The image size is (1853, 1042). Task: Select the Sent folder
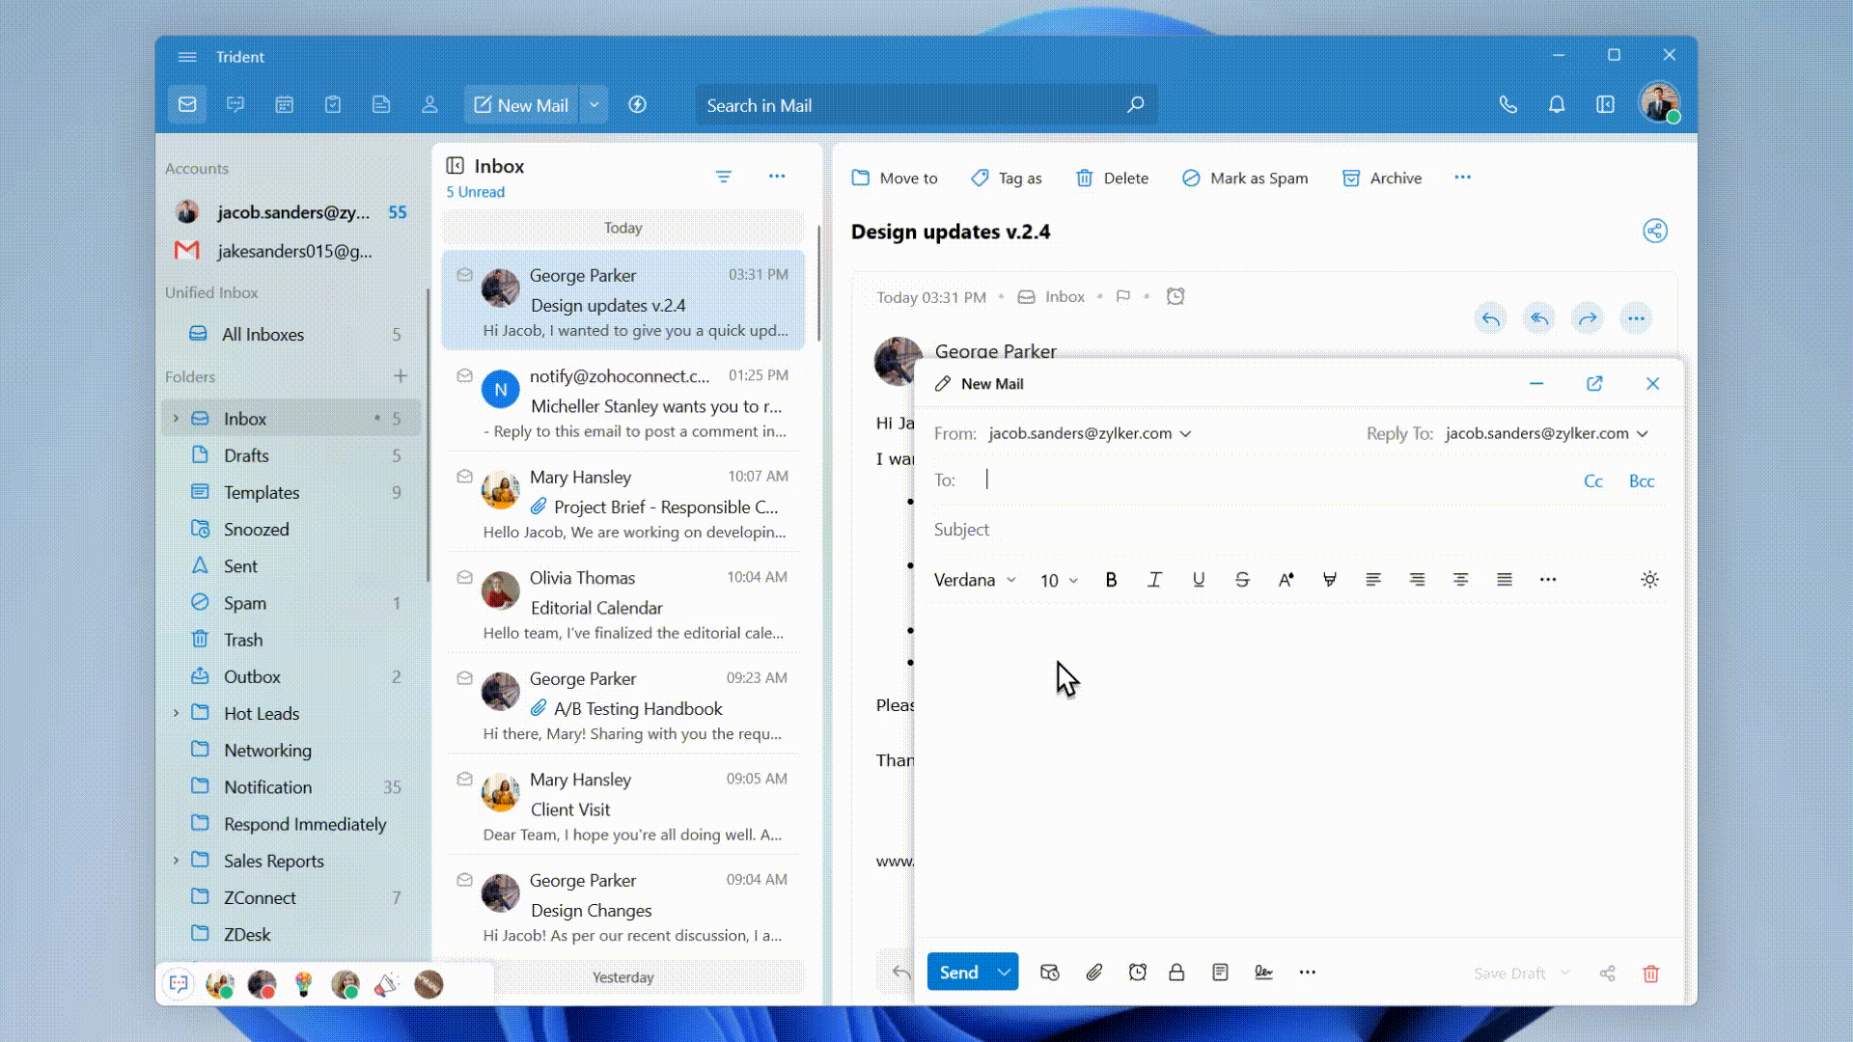click(x=240, y=566)
